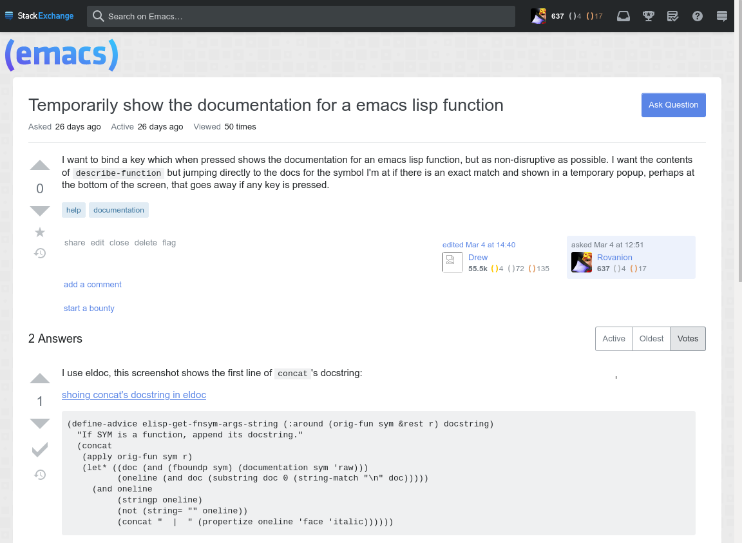This screenshot has width=742, height=543.
Task: Open the review queues icon
Action: [x=672, y=15]
